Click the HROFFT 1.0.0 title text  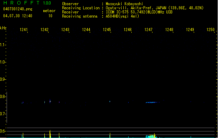coord(27,3)
